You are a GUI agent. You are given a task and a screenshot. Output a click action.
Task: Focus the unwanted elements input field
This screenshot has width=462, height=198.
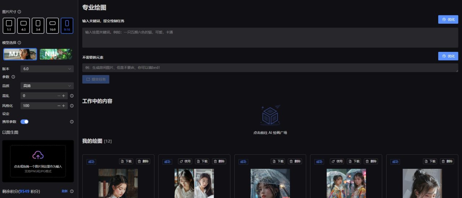click(x=270, y=68)
